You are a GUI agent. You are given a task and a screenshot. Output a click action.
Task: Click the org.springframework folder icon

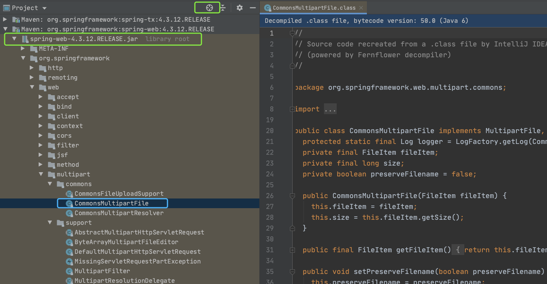pos(33,58)
